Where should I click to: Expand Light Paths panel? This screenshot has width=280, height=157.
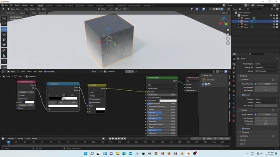244,136
